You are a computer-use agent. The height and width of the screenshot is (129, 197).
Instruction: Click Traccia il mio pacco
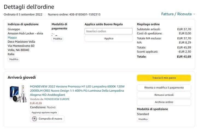pyautogui.click(x=164, y=78)
